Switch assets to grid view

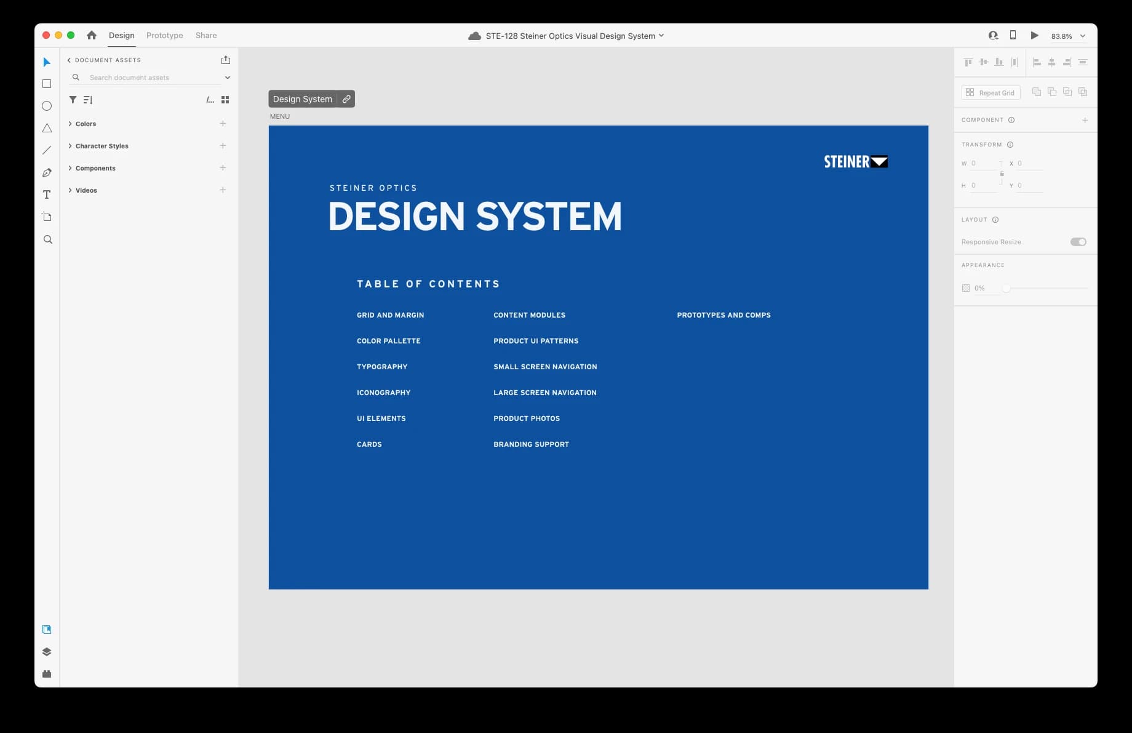click(225, 100)
